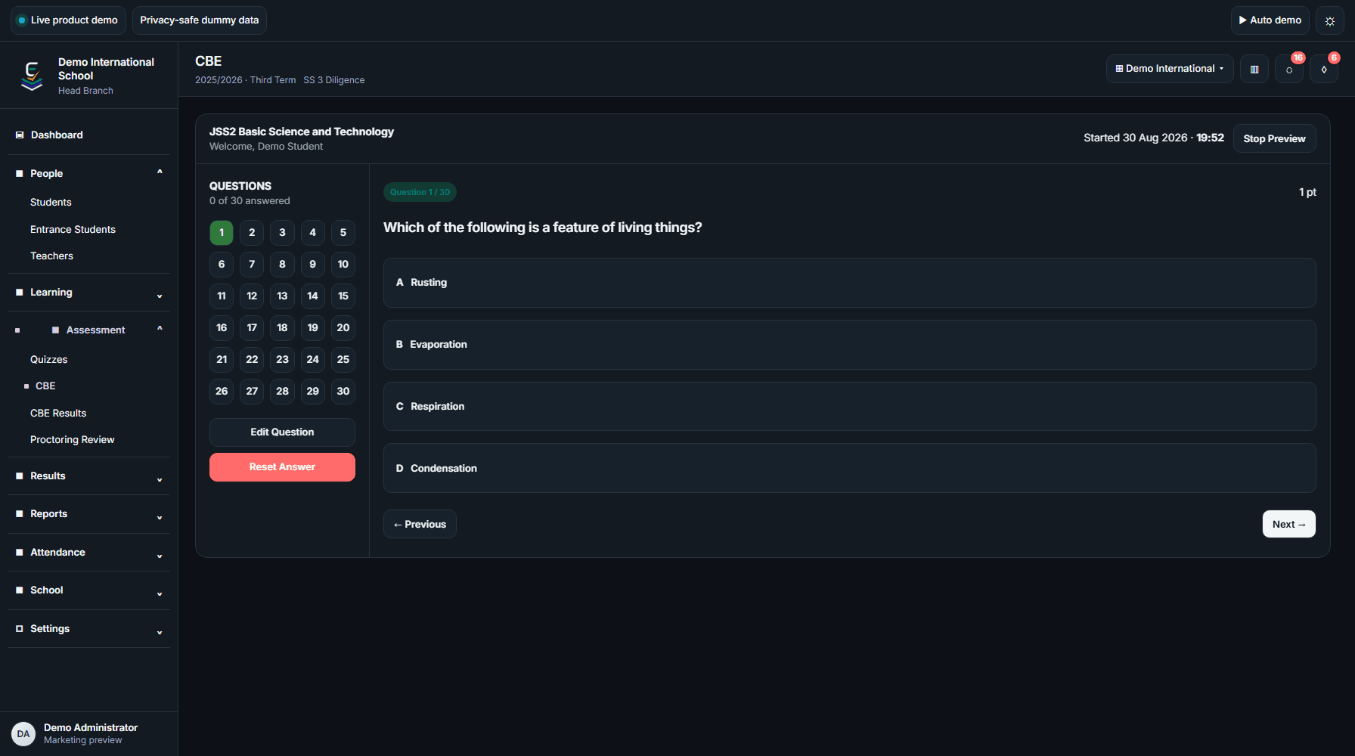Click the striped columns icon in header

click(1254, 69)
